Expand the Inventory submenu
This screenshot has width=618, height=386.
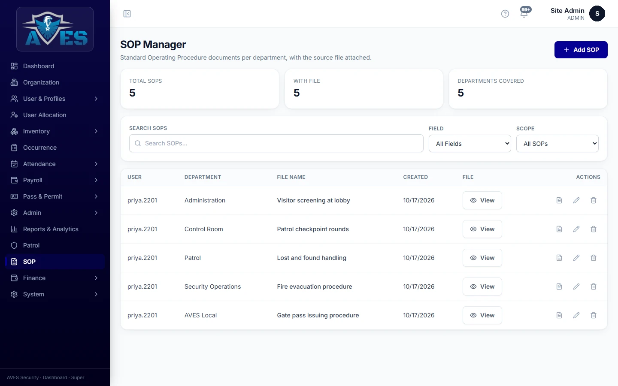click(55, 131)
